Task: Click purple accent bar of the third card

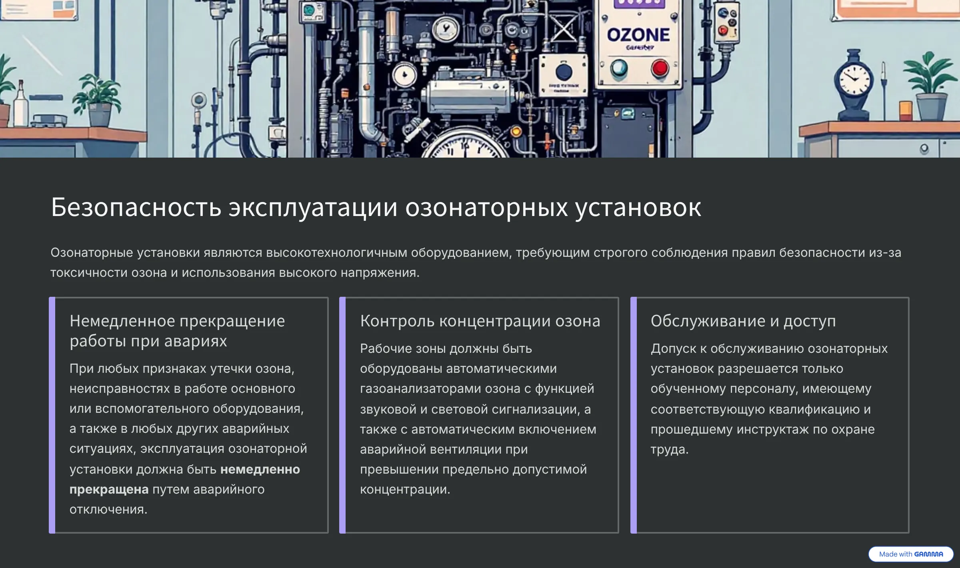Action: click(633, 415)
